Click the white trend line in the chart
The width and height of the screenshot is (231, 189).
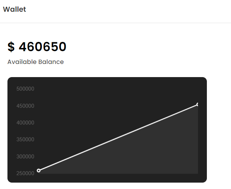pyautogui.click(x=118, y=137)
